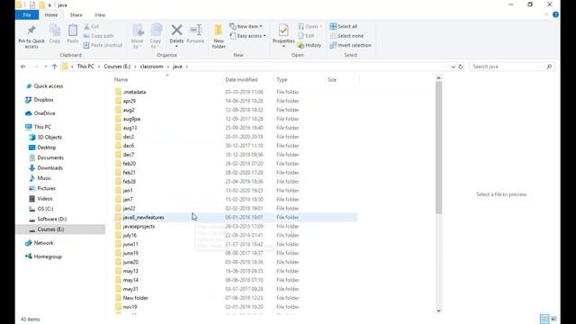Choose Copy path in Clipboard group
The height and width of the screenshot is (324, 576).
(99, 36)
